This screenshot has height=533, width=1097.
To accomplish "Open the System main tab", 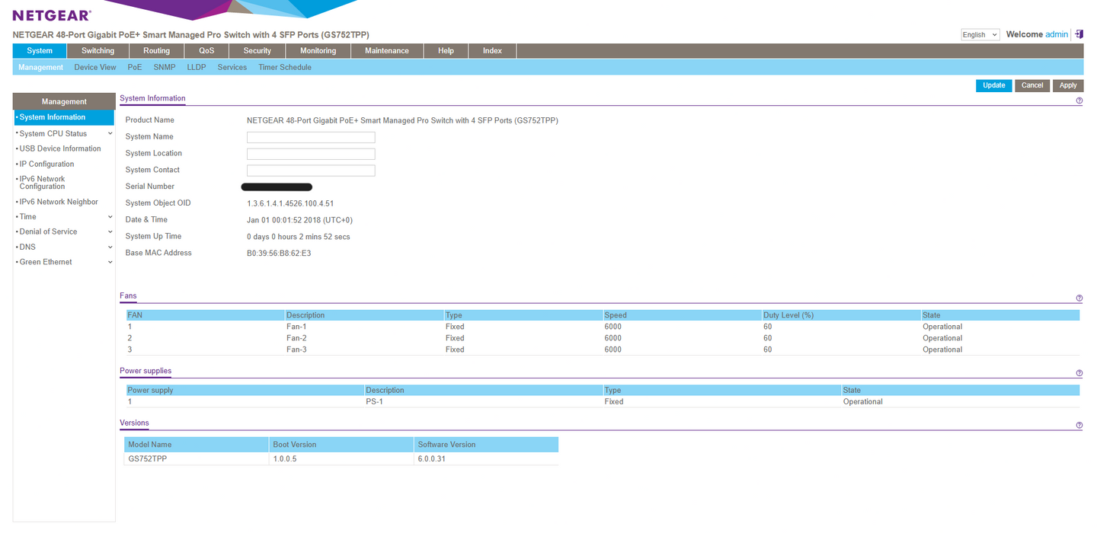I will click(x=40, y=51).
